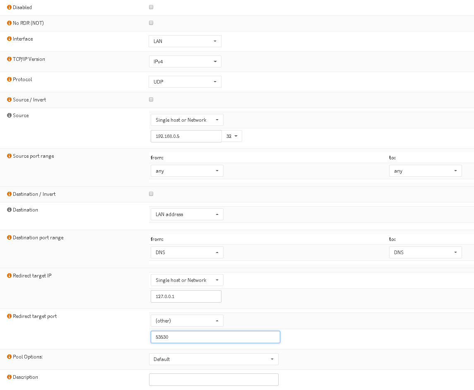The width and height of the screenshot is (474, 390).
Task: Click the info icon beside Disabled
Action: pyautogui.click(x=9, y=7)
